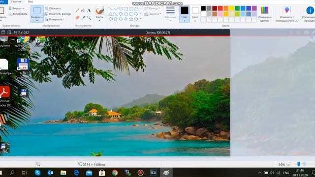Pick the yellow color swatch
Image resolution: width=315 pixels, height=177 pixels.
(232, 8)
